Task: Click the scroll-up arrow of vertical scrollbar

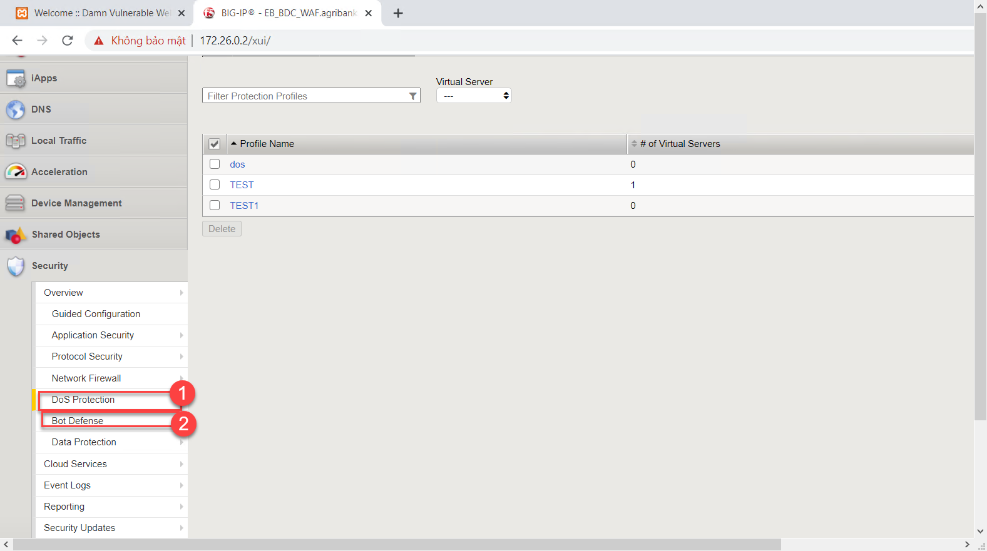Action: tap(981, 6)
